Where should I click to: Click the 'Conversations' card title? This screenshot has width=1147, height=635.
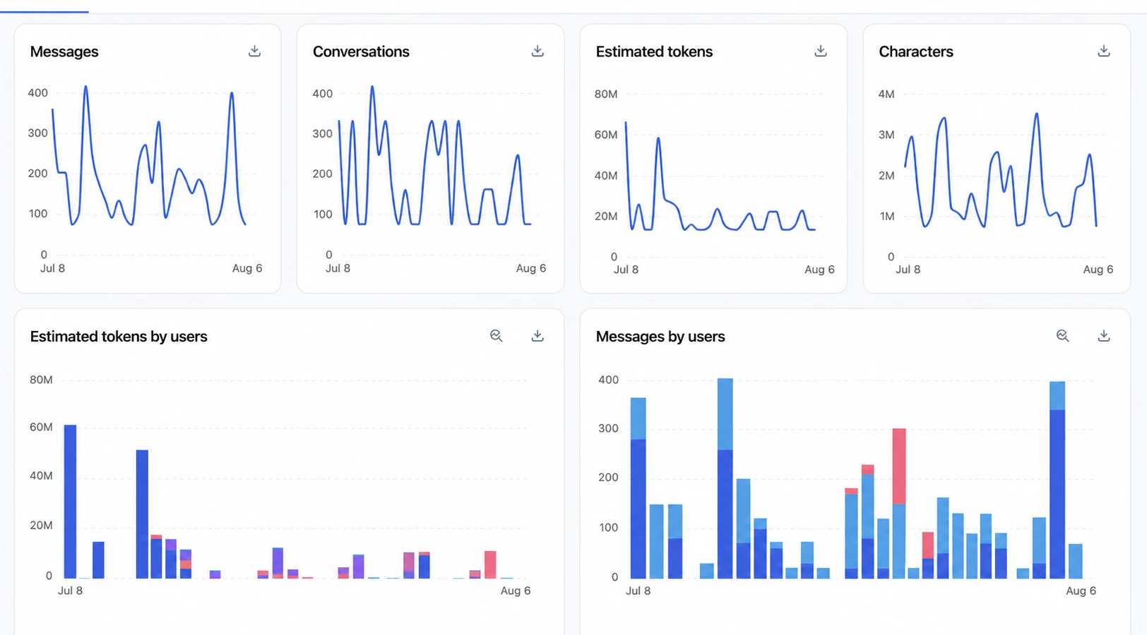361,52
